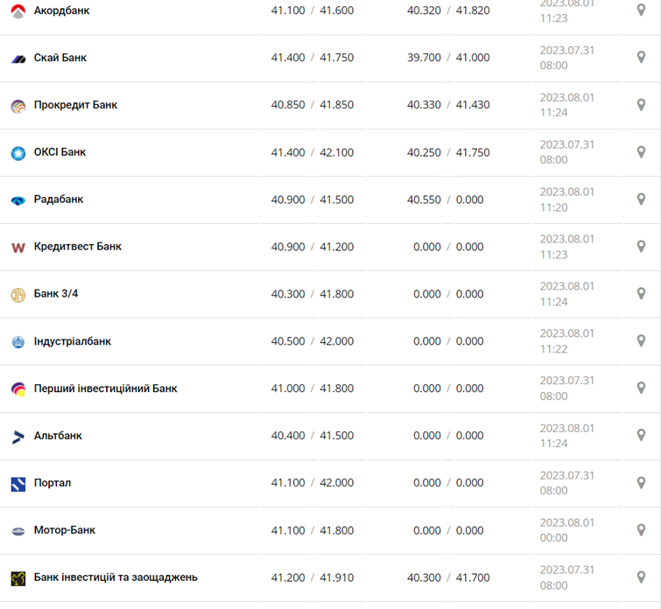The image size is (661, 609).
Task: Click the Кредитвест Банк logo icon
Action: pyautogui.click(x=18, y=248)
